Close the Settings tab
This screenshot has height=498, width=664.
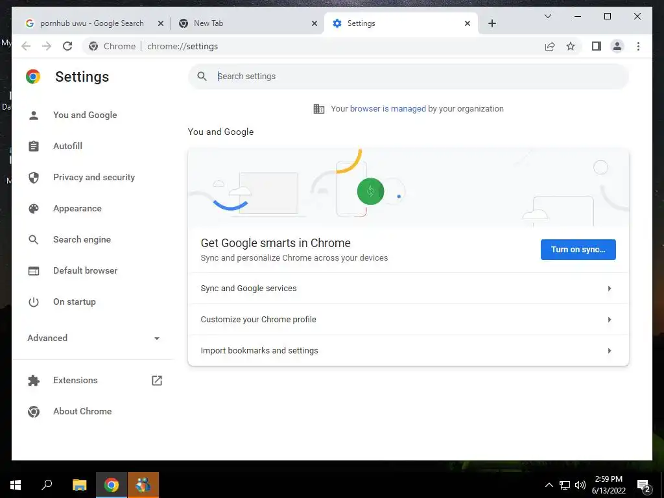467,23
